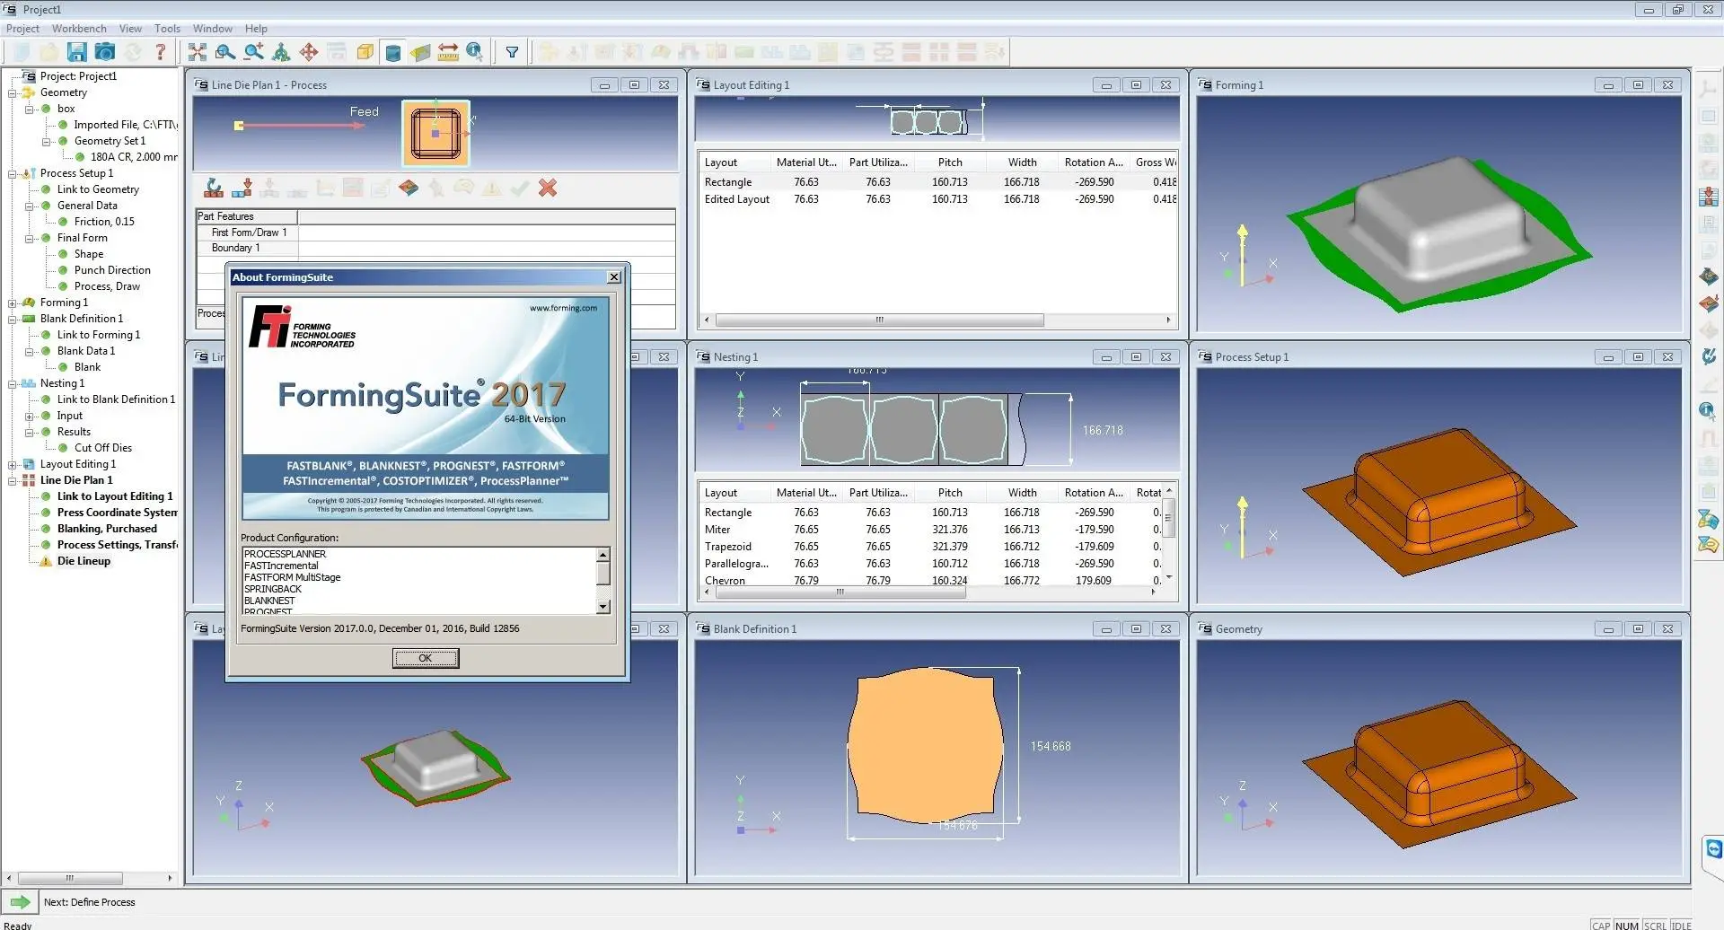Click the die station thumbnail in Line Die Plan

pos(435,133)
